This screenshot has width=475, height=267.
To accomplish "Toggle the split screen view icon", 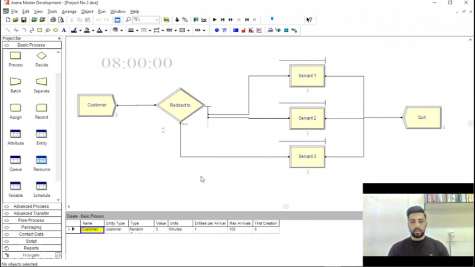I will point(117,20).
